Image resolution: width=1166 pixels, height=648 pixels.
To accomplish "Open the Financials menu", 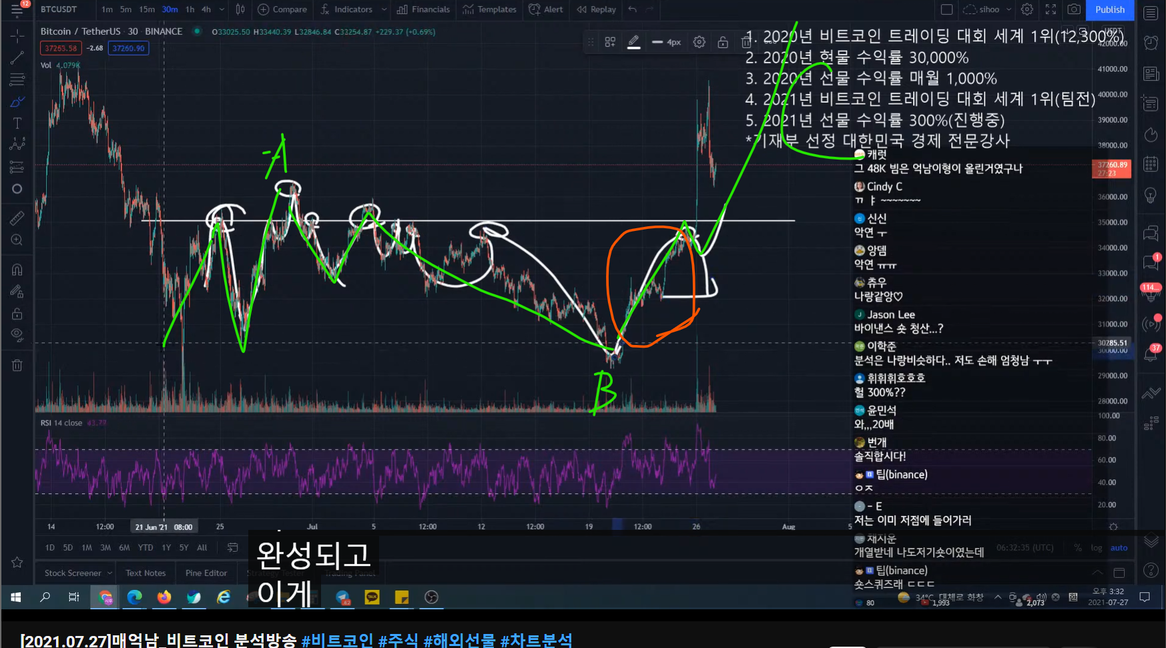I will 423,9.
